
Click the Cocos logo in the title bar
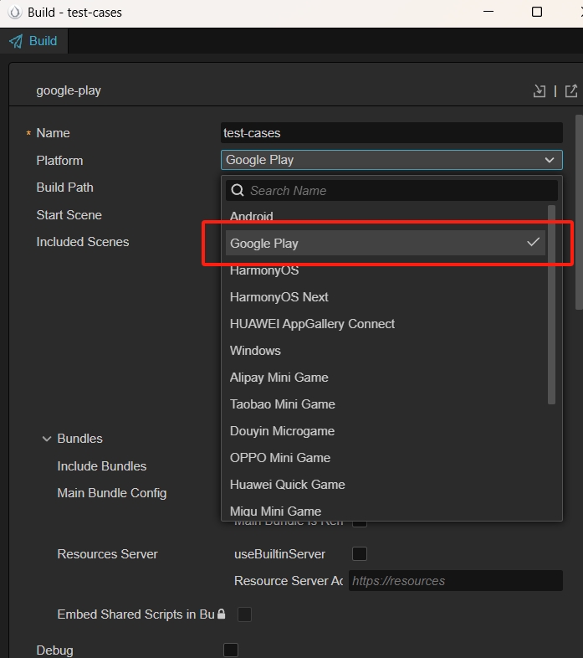click(x=15, y=13)
